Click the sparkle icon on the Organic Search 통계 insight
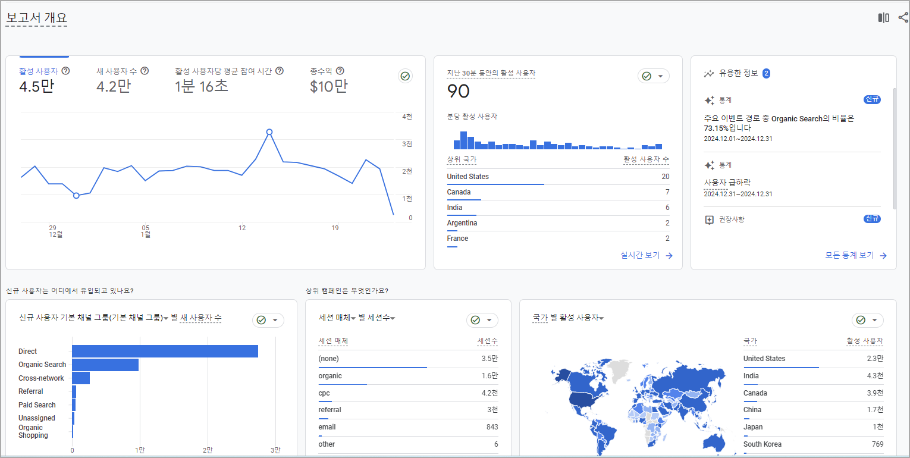This screenshot has width=910, height=458. 708,100
